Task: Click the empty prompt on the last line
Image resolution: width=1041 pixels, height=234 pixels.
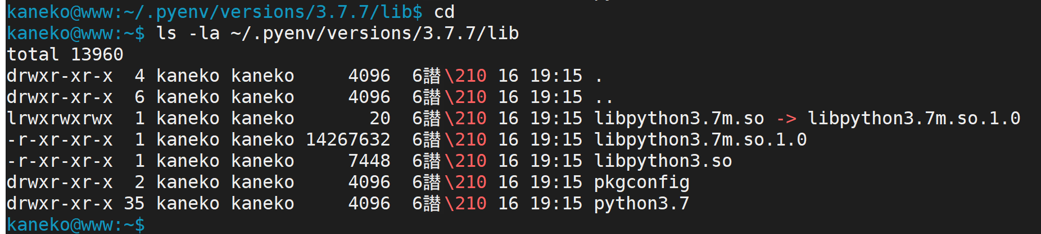Action: [x=75, y=225]
